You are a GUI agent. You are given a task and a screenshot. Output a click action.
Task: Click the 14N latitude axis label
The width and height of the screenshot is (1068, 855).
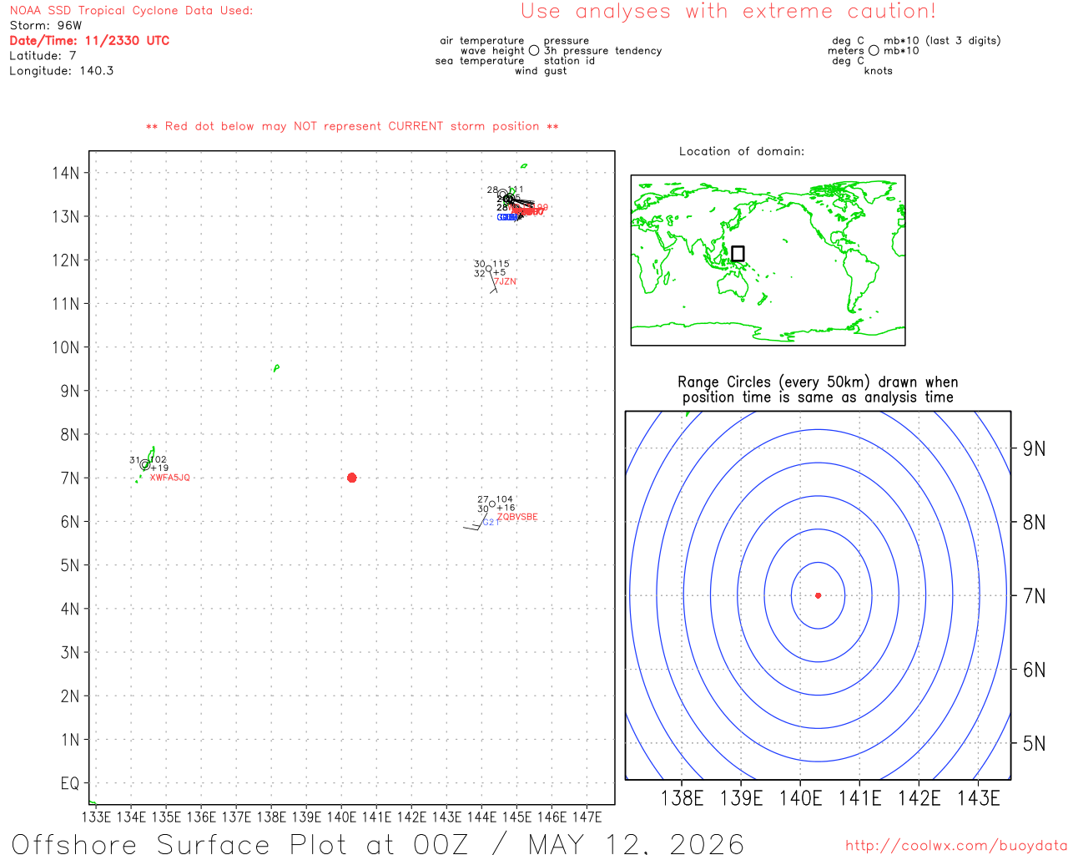(66, 173)
